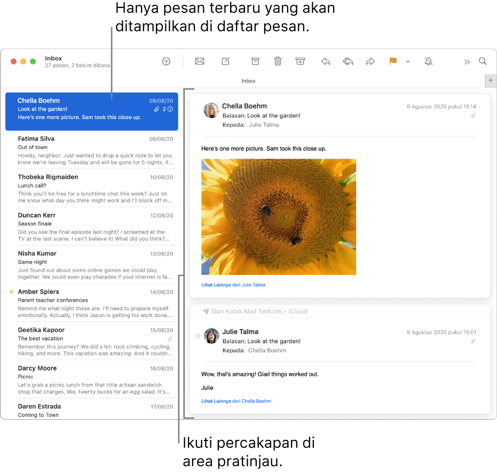The height and width of the screenshot is (473, 497).
Task: Open the sunflower photo attachment
Action: pyautogui.click(x=279, y=217)
